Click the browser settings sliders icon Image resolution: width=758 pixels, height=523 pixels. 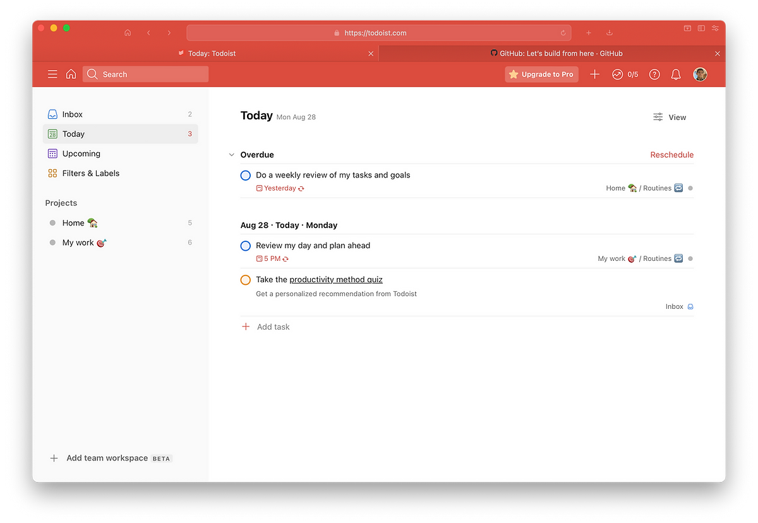(715, 28)
